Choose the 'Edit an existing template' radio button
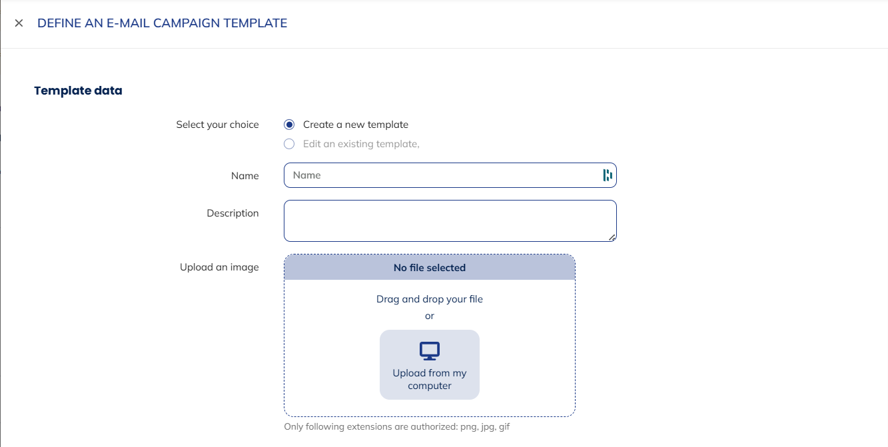888x447 pixels. (289, 144)
